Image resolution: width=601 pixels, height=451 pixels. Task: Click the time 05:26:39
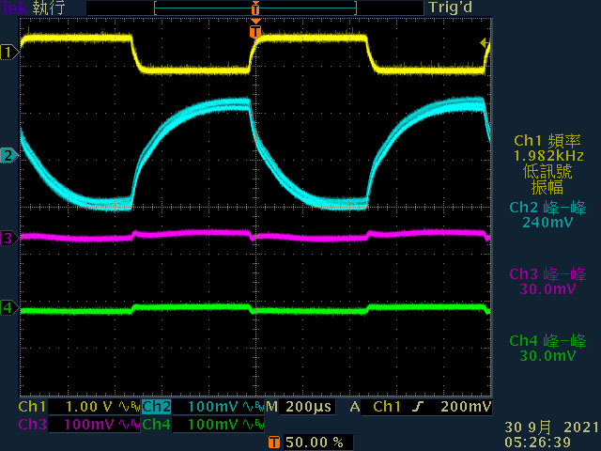[x=537, y=443]
